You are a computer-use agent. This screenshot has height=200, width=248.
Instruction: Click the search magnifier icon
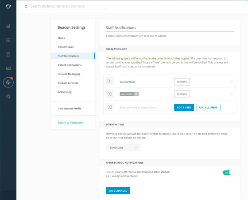26,7
